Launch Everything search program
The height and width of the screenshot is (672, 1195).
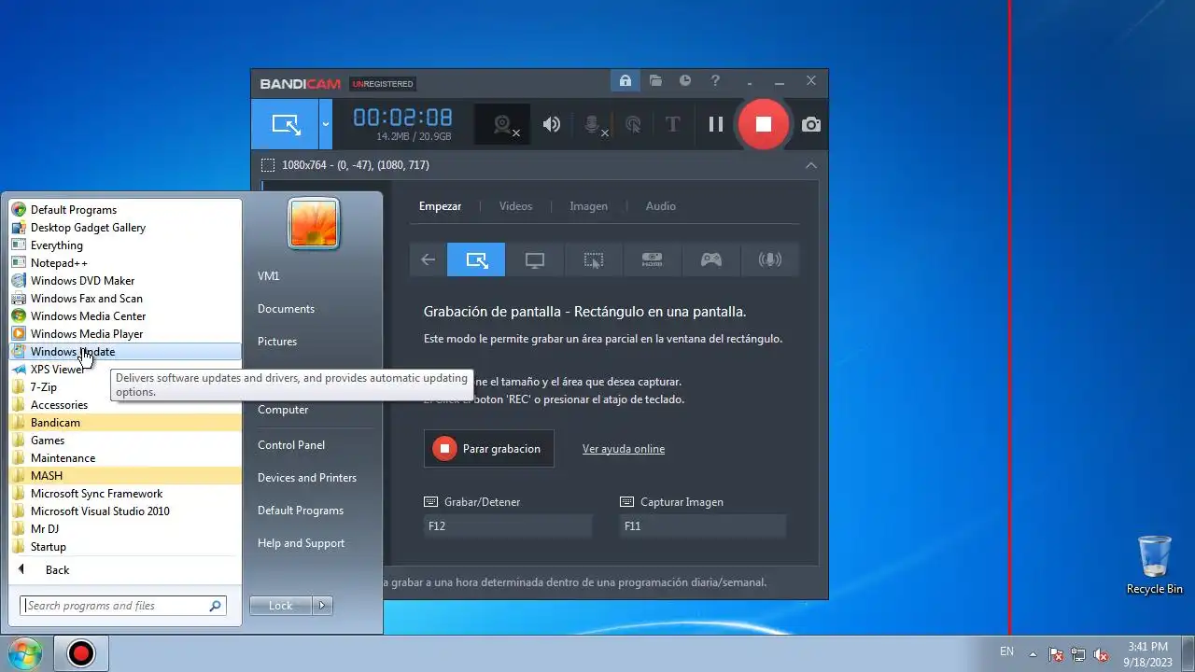125,245
